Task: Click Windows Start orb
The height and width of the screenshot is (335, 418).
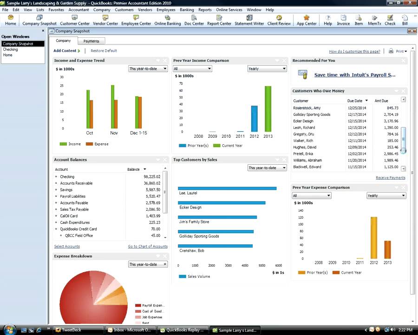Action: [x=9, y=330]
